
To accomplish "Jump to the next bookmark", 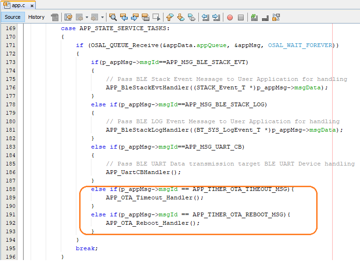I will [180, 17].
